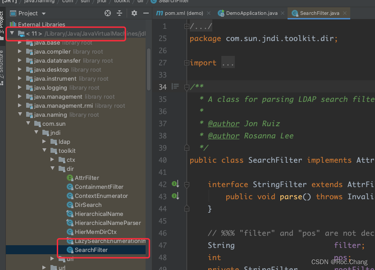
Task: Click the DirSearch class icon
Action: click(x=70, y=205)
